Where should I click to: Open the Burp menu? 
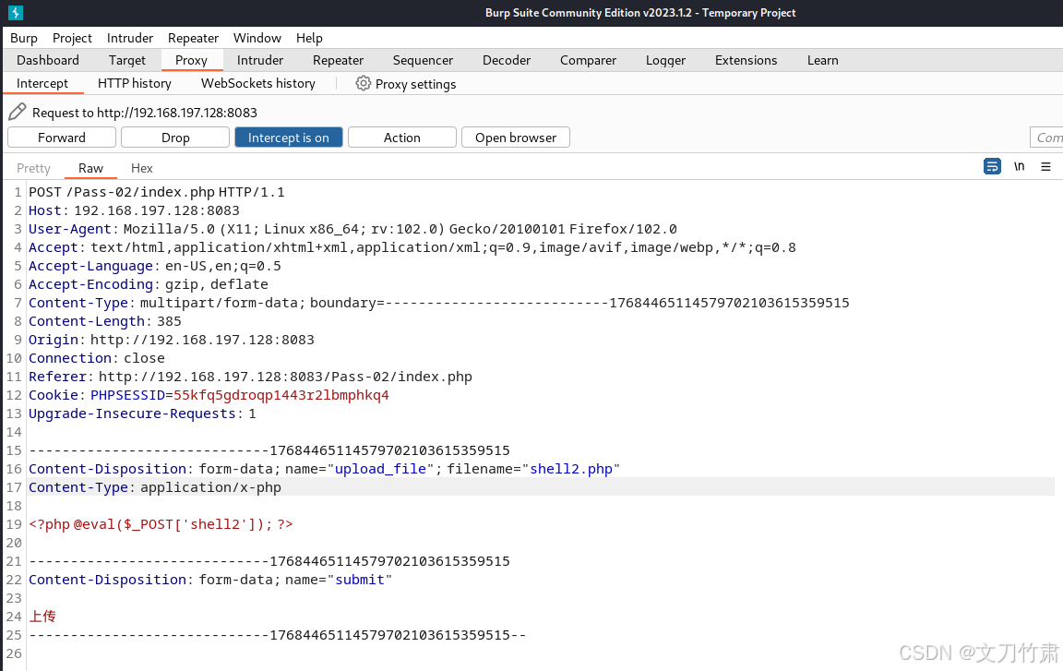point(24,38)
